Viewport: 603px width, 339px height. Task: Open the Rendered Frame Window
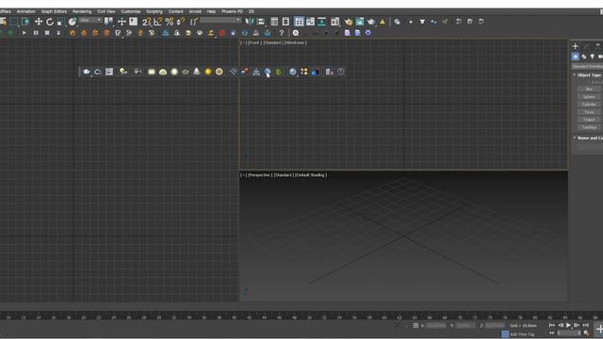(360, 22)
